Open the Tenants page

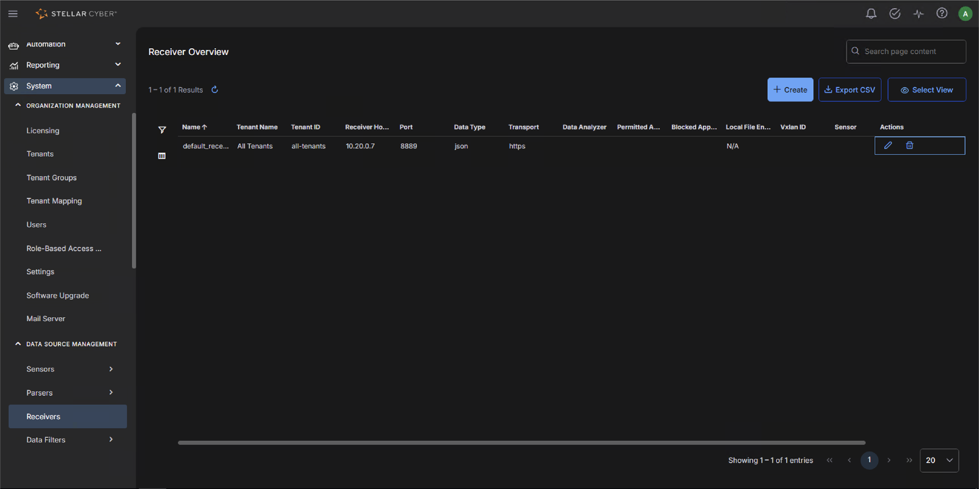(40, 154)
